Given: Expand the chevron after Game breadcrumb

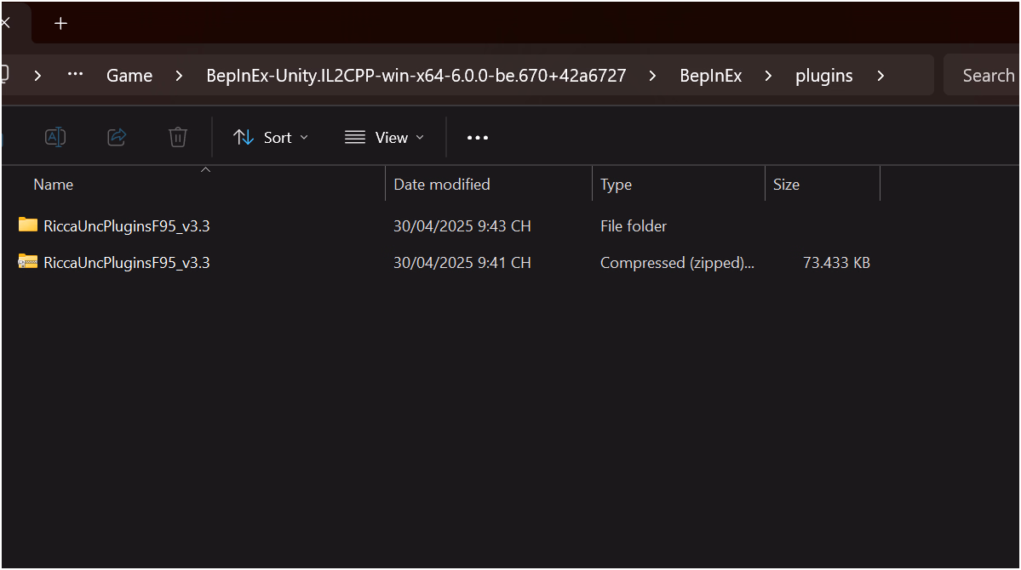Looking at the screenshot, I should [x=179, y=76].
